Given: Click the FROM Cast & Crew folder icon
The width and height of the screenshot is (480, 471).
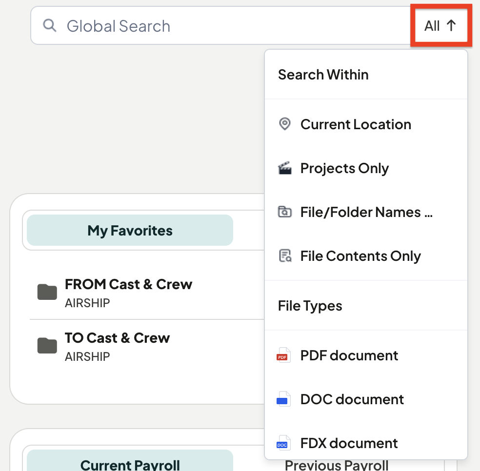Looking at the screenshot, I should [x=47, y=292].
